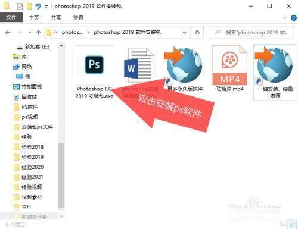The height and width of the screenshot is (229, 298).
Task: Open the 查看 ribbon tab
Action: pyautogui.click(x=78, y=18)
